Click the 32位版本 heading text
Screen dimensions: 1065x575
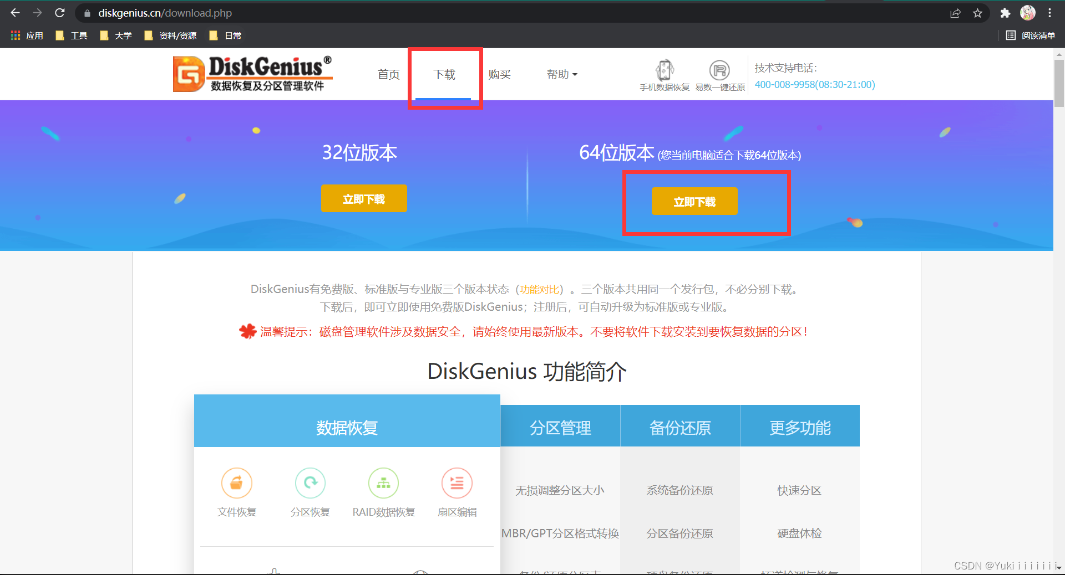click(x=359, y=152)
